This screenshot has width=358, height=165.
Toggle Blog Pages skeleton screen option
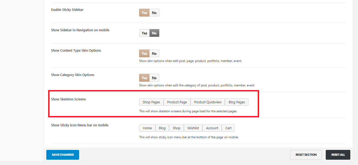tap(237, 102)
